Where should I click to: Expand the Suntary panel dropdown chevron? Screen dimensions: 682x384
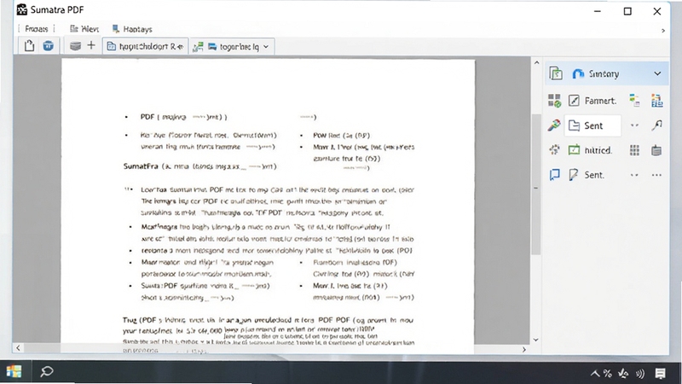click(657, 73)
